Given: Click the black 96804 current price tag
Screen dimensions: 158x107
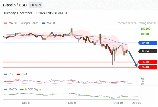Looking at the screenshot, I should (148, 51).
